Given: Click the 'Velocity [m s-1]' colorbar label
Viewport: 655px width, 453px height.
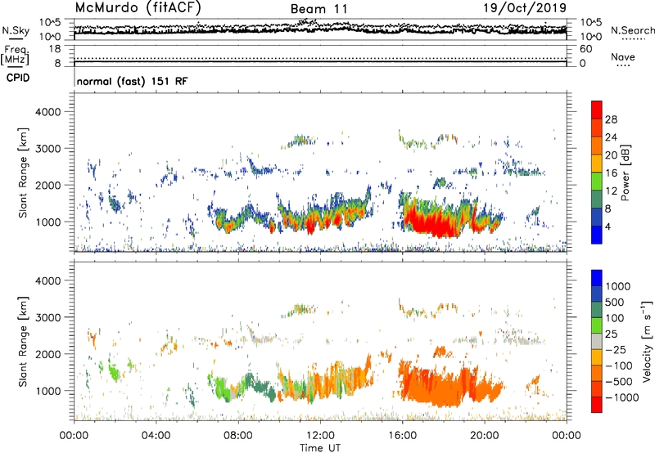Looking at the screenshot, I should coord(647,342).
